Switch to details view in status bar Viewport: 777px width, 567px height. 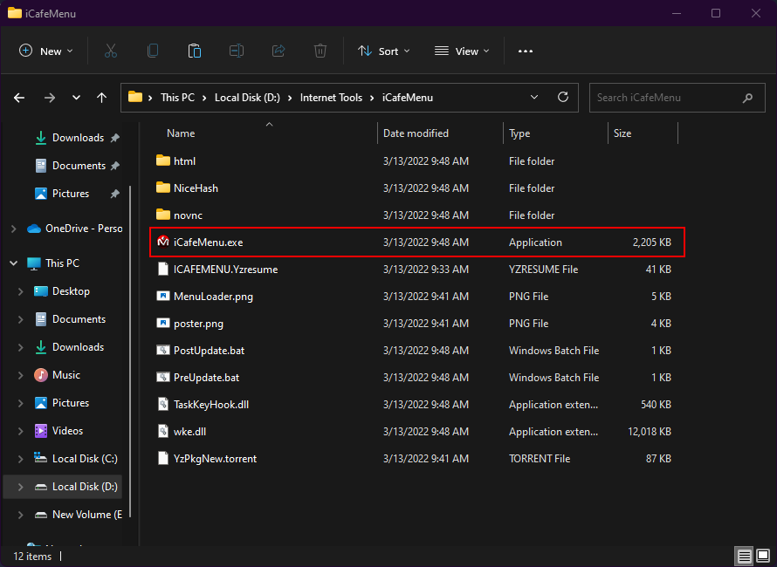click(744, 556)
